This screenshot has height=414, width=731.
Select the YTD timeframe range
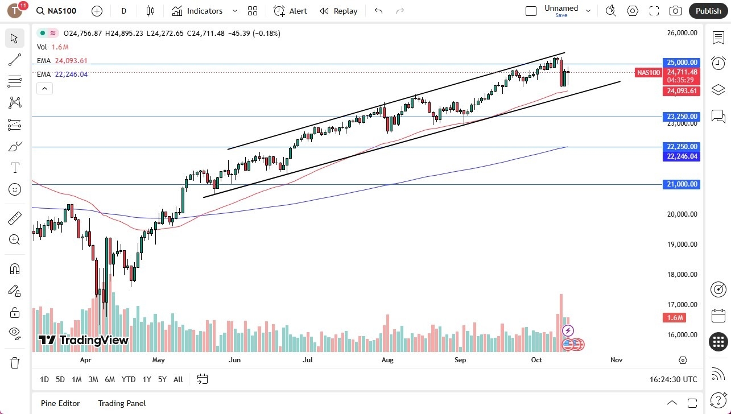tap(128, 379)
